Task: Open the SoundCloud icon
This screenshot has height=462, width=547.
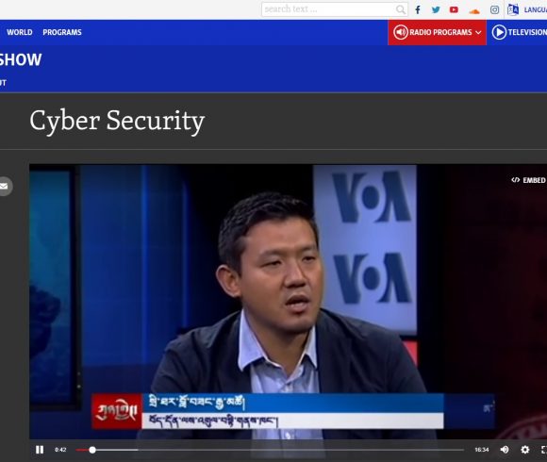Action: click(x=474, y=11)
